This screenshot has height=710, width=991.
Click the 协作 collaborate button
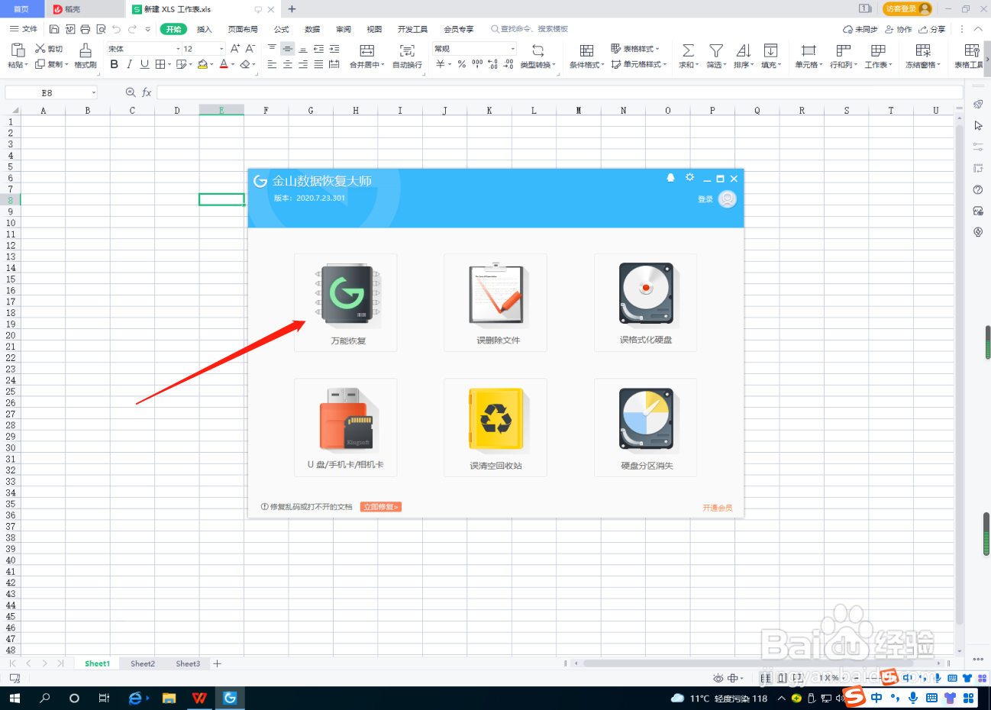click(x=899, y=29)
